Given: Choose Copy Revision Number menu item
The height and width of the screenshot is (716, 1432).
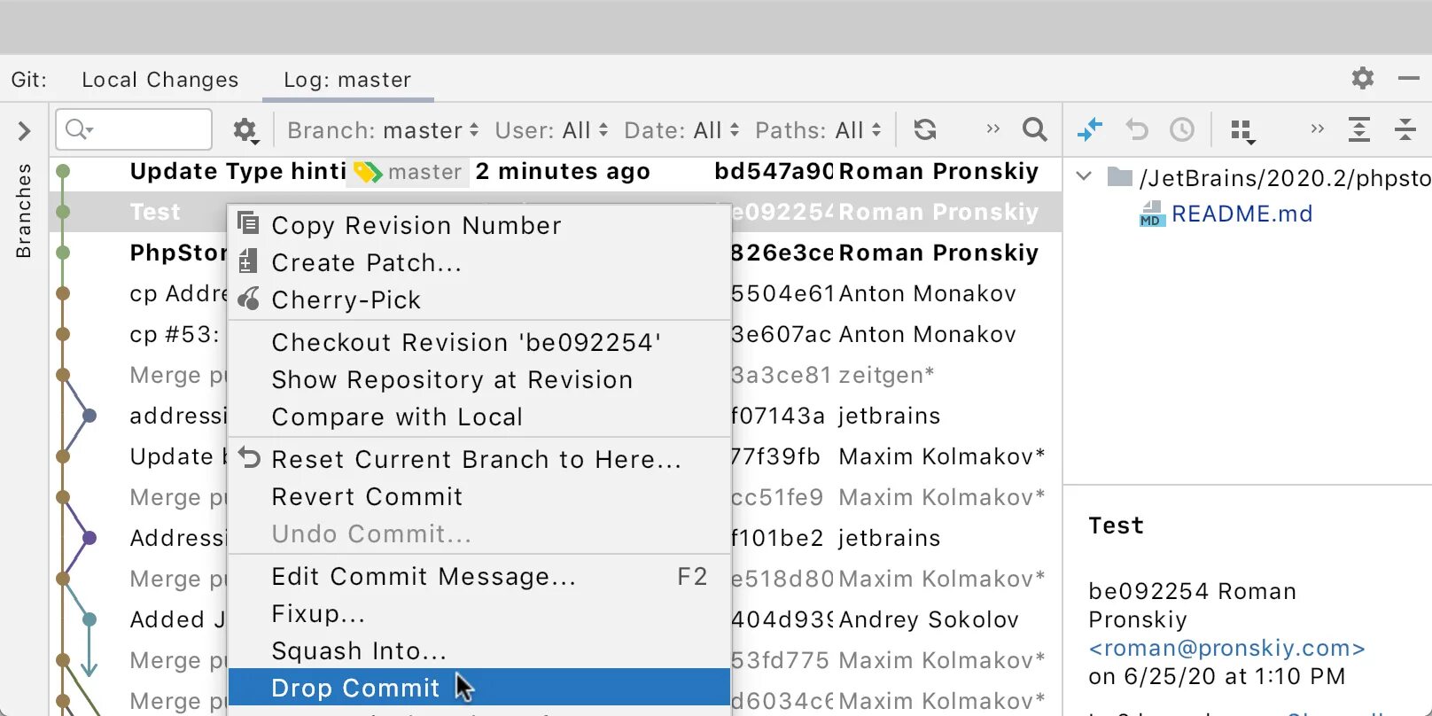Looking at the screenshot, I should [x=479, y=225].
